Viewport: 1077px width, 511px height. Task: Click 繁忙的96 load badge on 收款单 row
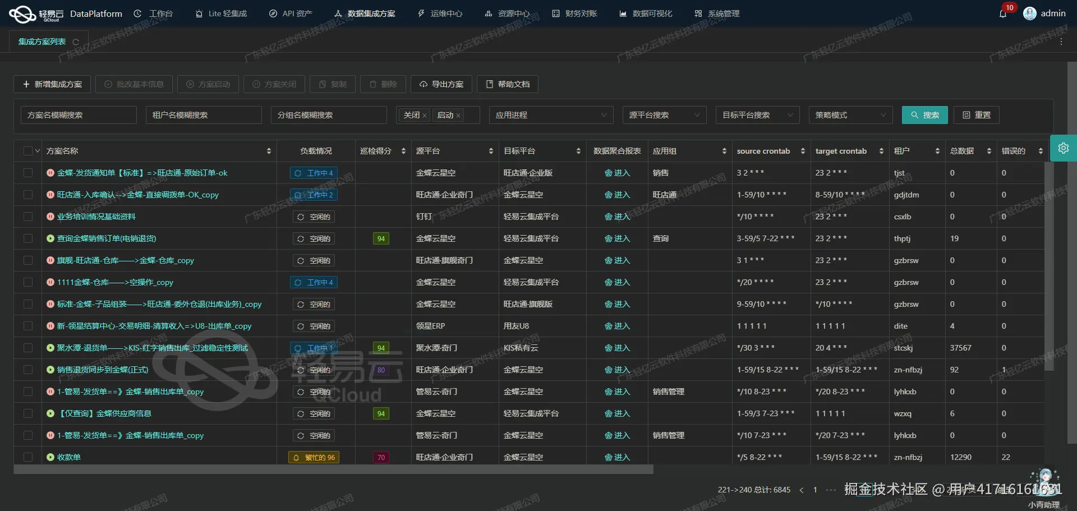pos(314,457)
